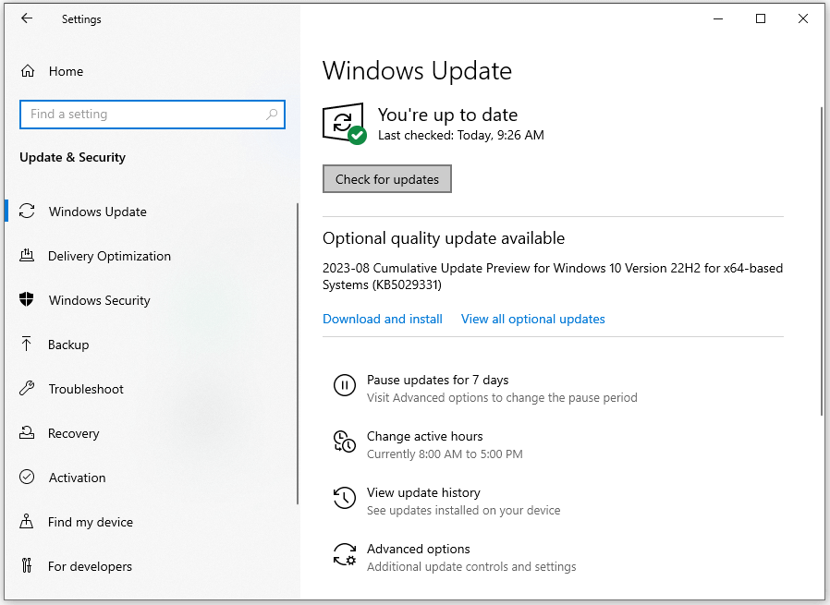Click the "Update & Security" section heading

tap(72, 157)
